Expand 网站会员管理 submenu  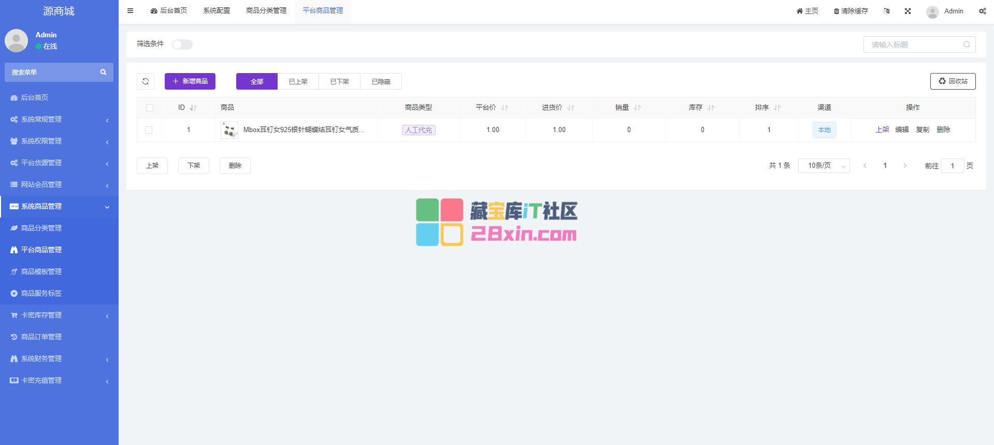(x=59, y=184)
